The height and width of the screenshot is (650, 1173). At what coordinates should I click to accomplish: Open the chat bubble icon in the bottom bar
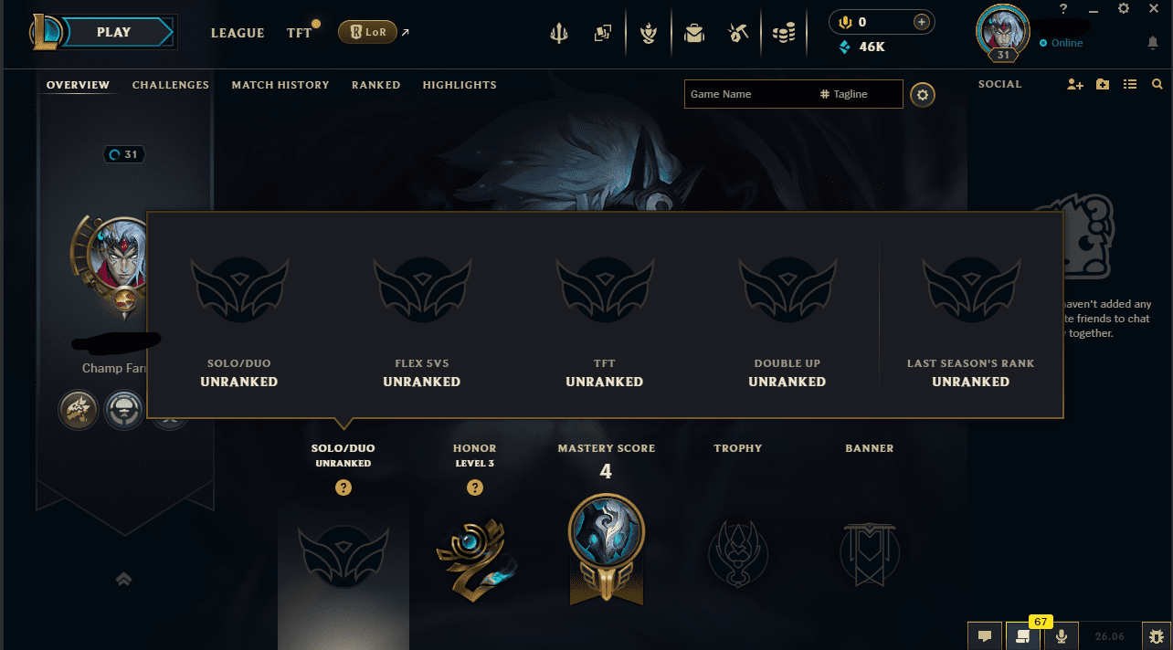pyautogui.click(x=985, y=636)
